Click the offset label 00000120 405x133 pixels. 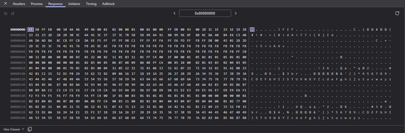coord(18,79)
